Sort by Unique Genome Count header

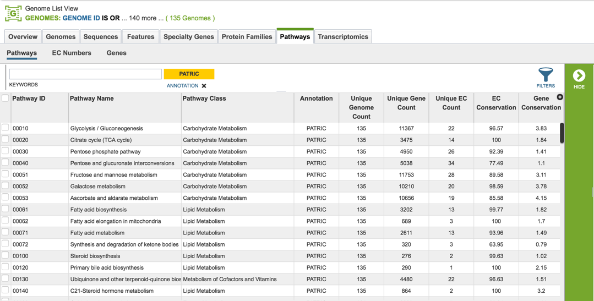pos(361,107)
